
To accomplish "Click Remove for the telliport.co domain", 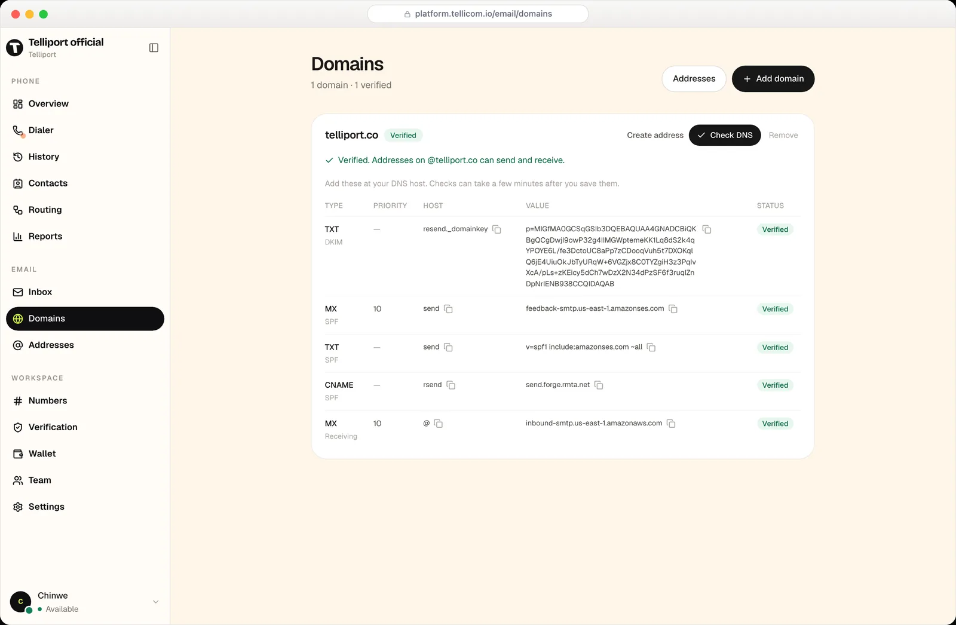I will [x=783, y=135].
